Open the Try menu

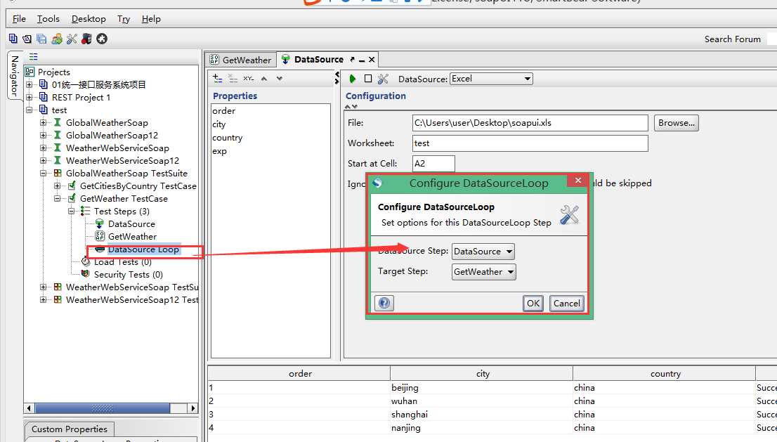tap(124, 19)
